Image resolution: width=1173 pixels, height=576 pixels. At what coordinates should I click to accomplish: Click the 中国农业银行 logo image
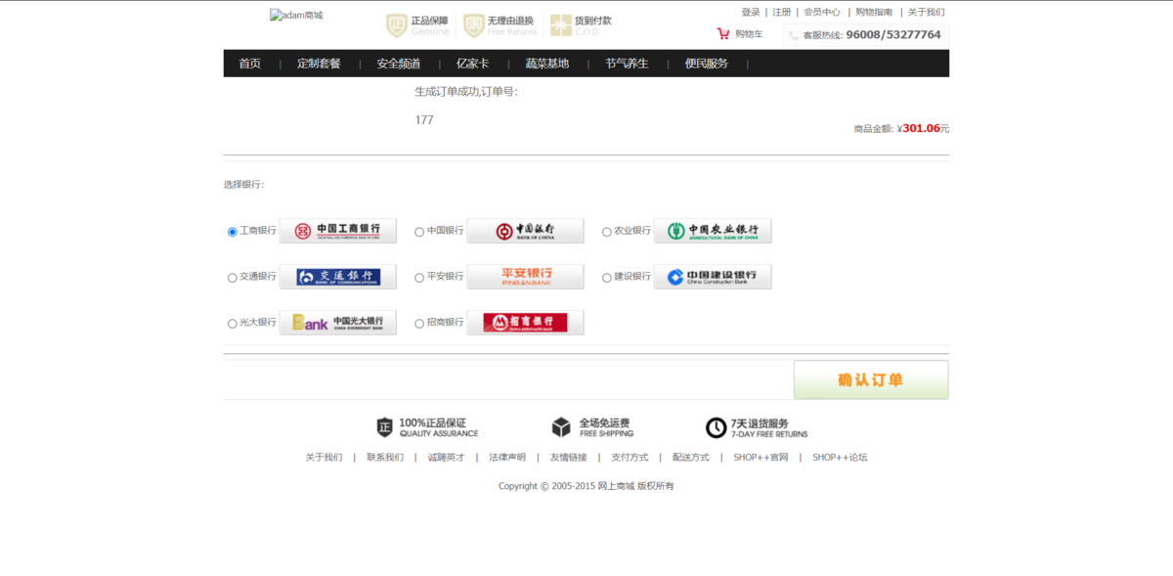(x=713, y=231)
